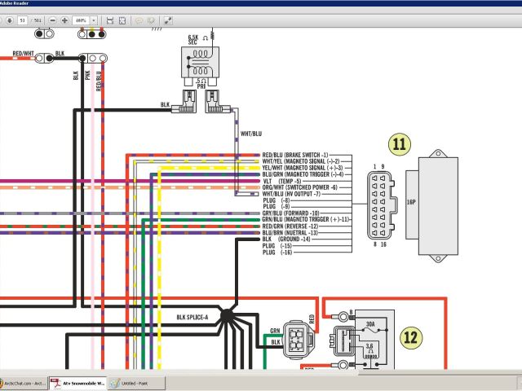
Task: Click the highlight text icon
Action: (151, 19)
